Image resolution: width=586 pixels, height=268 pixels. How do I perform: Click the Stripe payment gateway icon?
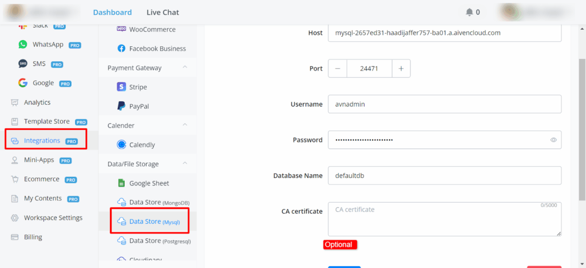(x=121, y=87)
